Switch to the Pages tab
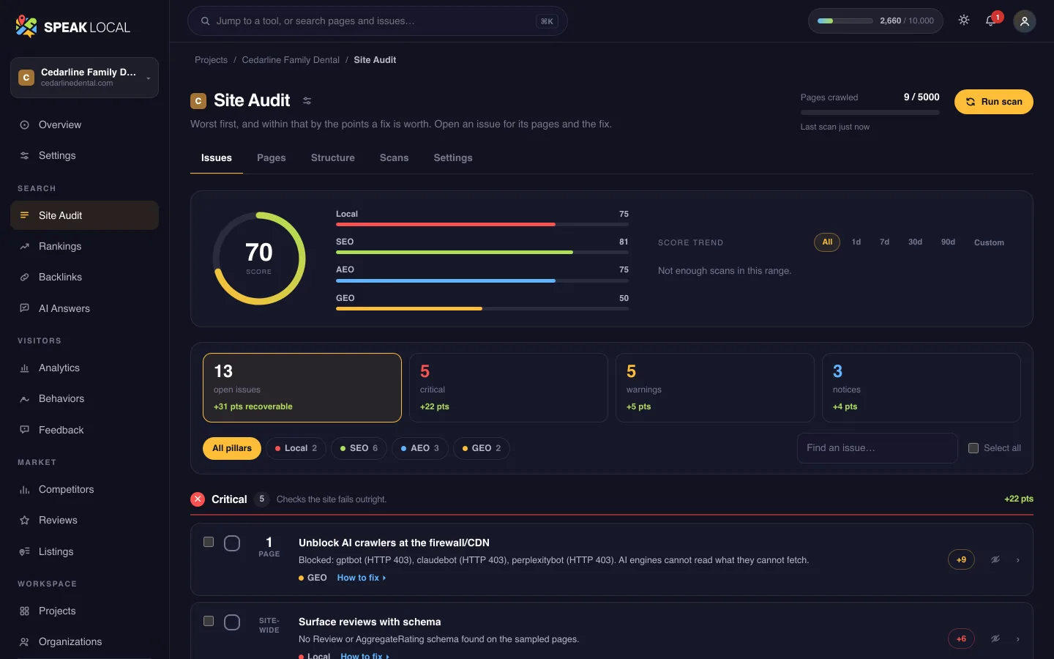Image resolution: width=1054 pixels, height=659 pixels. click(x=272, y=157)
